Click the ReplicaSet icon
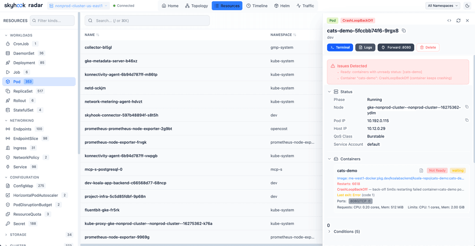The image size is (475, 246). 8,91
